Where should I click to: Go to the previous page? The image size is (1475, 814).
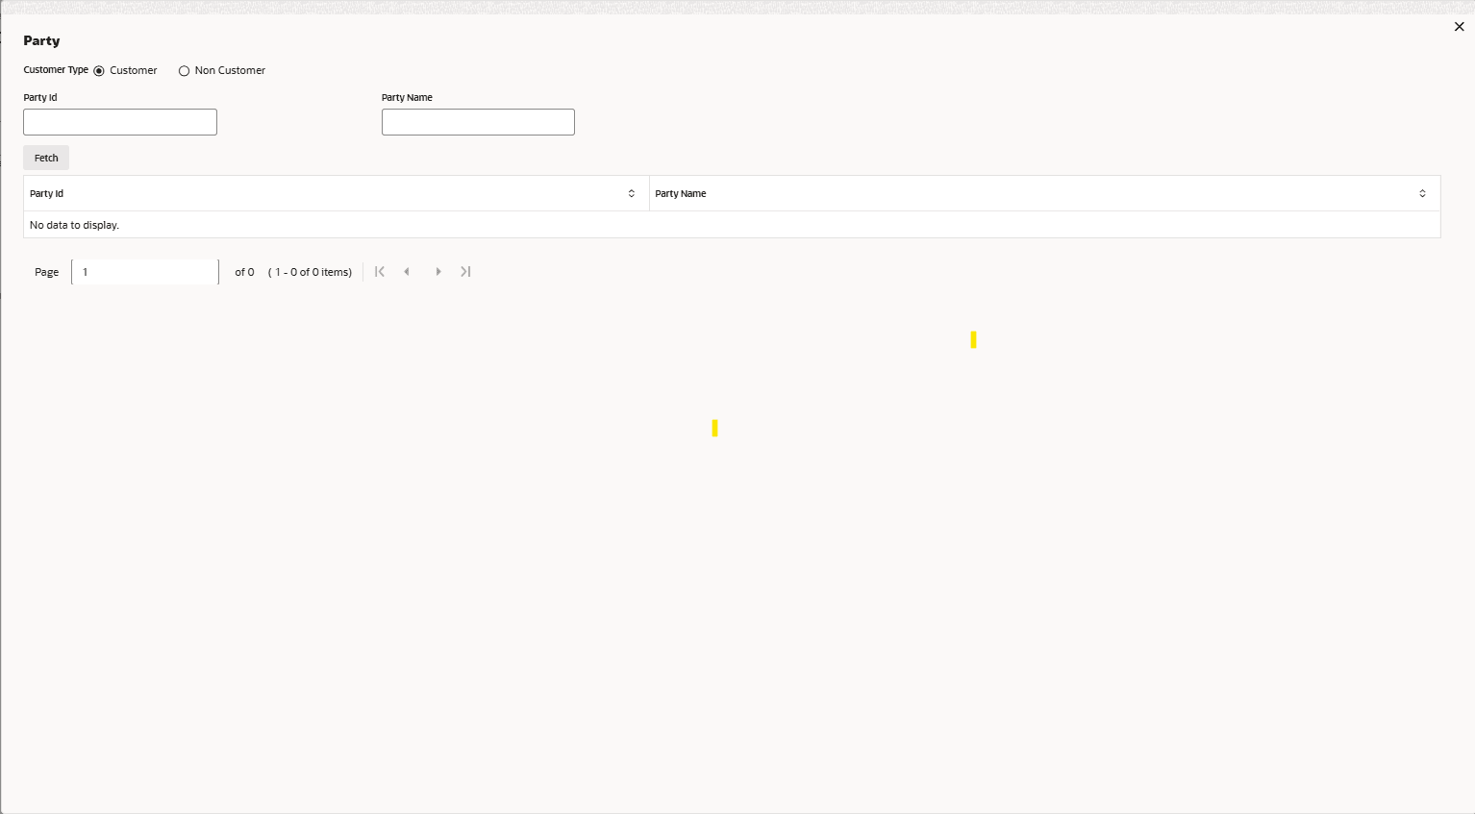[x=407, y=272]
